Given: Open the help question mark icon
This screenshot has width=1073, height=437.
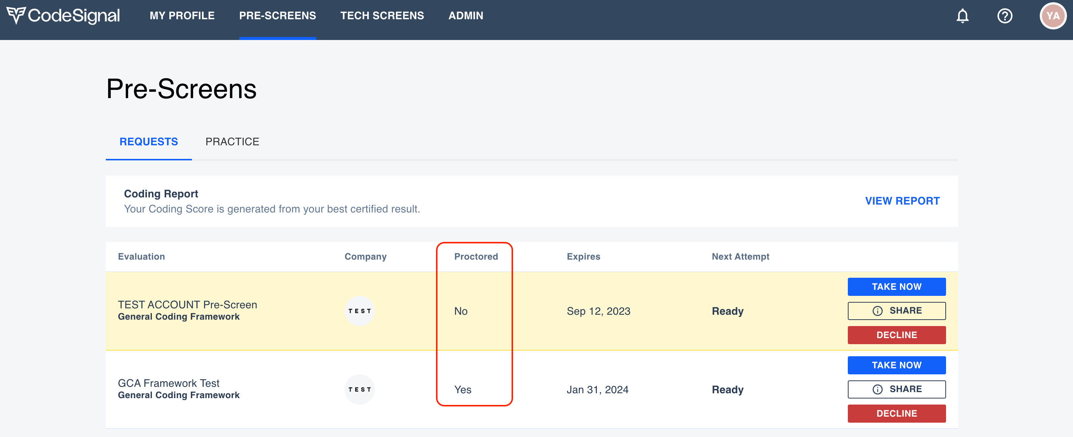Looking at the screenshot, I should (x=1005, y=16).
